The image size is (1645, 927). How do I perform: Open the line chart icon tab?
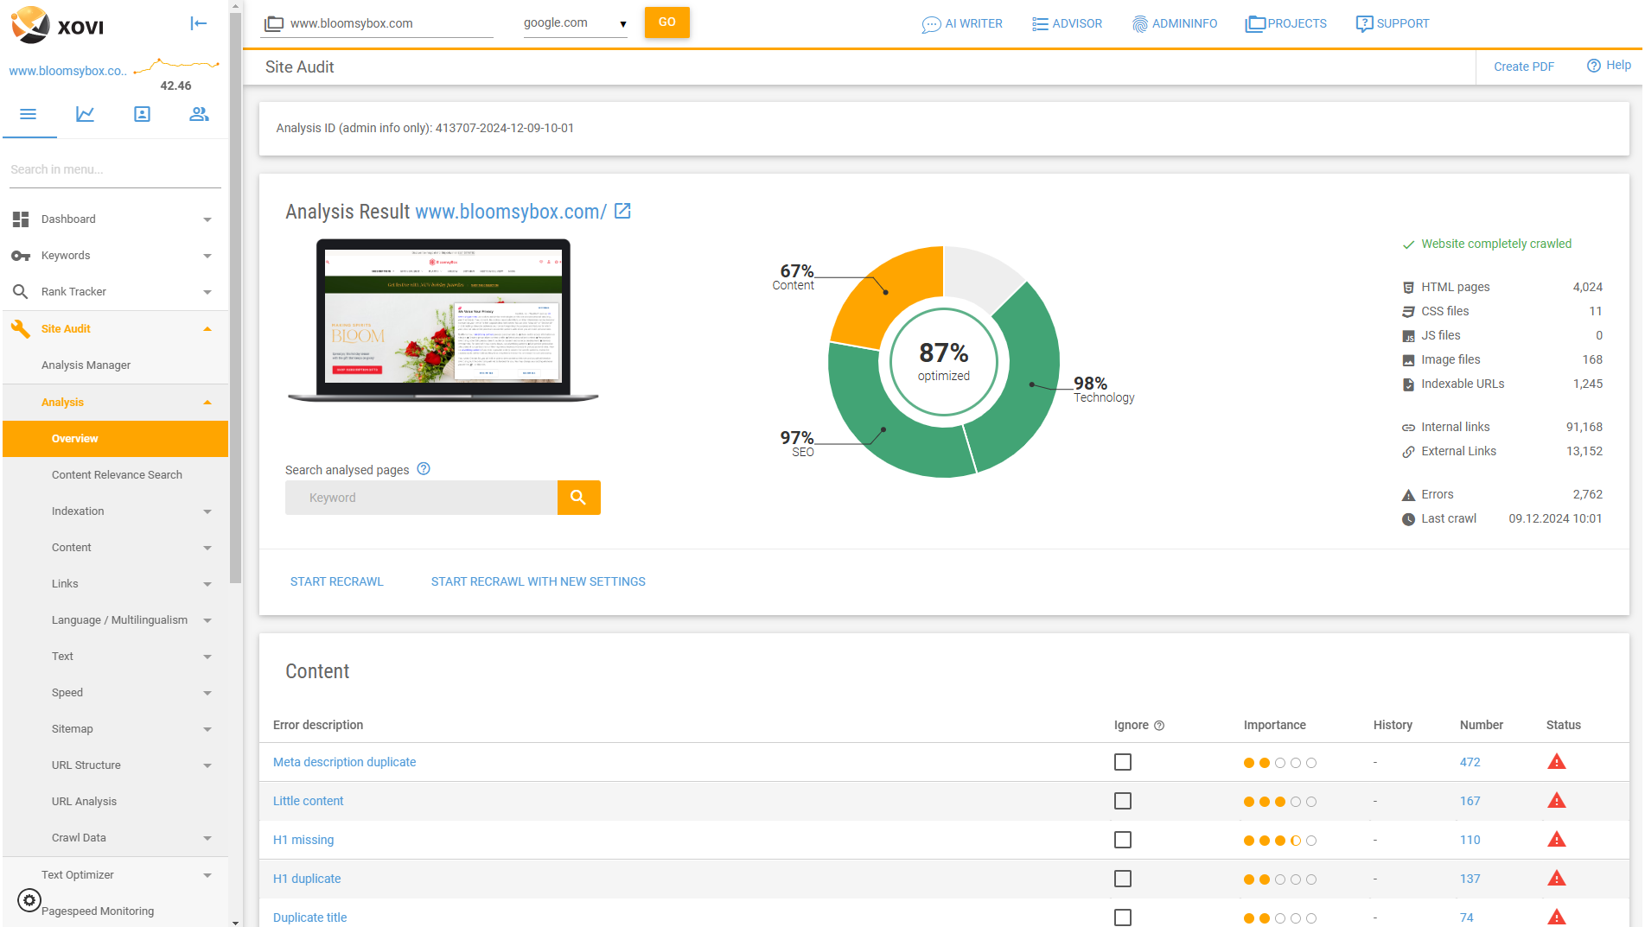point(85,114)
